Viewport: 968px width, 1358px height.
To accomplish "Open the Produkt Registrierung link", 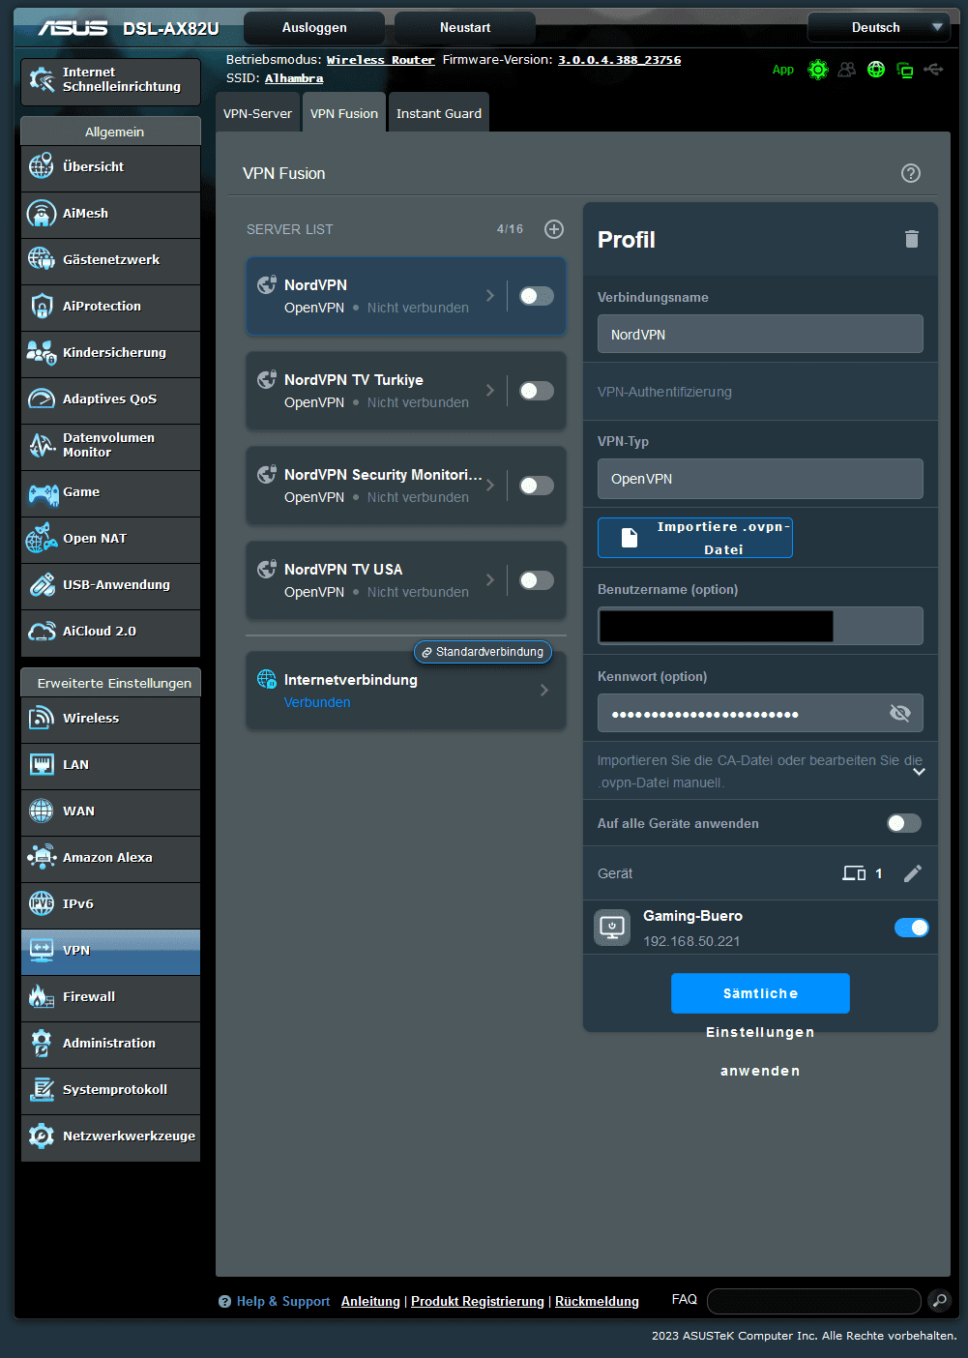I will click(478, 1302).
